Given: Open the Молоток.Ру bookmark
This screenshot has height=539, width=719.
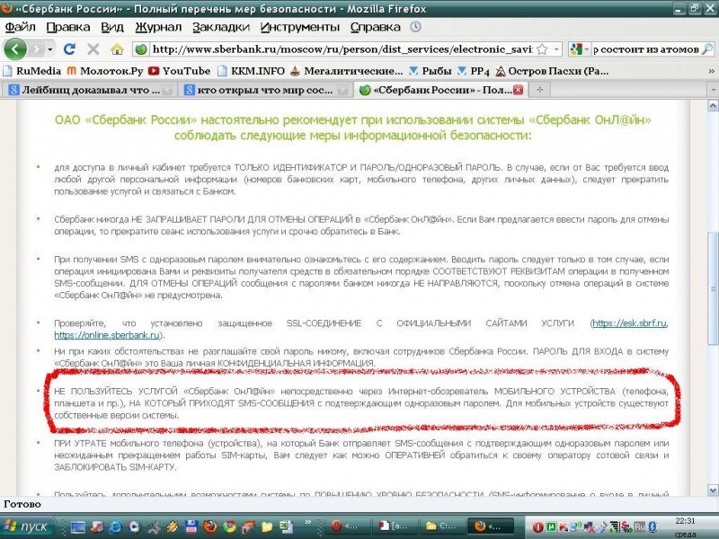Looking at the screenshot, I should pos(105,71).
